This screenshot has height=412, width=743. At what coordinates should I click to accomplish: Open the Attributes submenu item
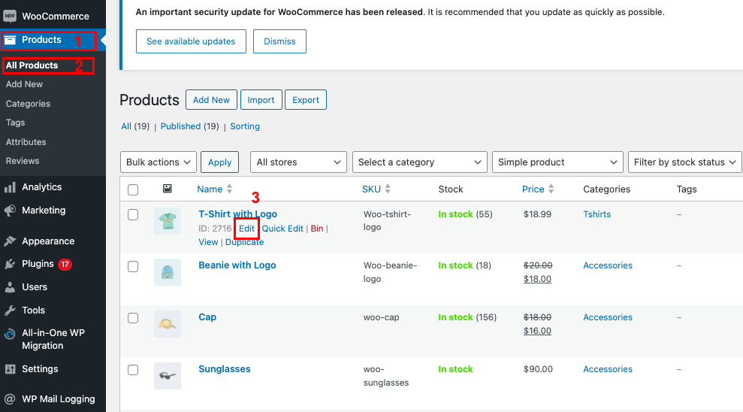pos(26,142)
